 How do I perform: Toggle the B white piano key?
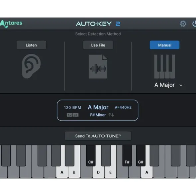pyautogui.click(x=74, y=172)
